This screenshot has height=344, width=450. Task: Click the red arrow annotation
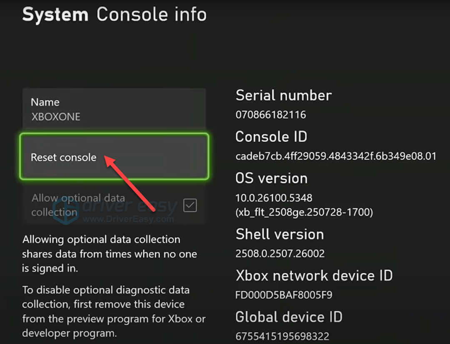[130, 183]
